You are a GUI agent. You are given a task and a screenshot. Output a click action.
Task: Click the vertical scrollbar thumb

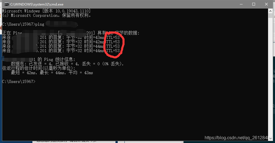pyautogui.click(x=270, y=15)
